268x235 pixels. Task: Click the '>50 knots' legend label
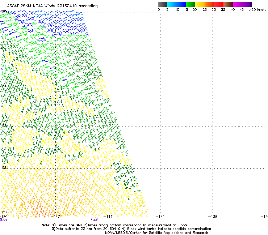(x=257, y=10)
